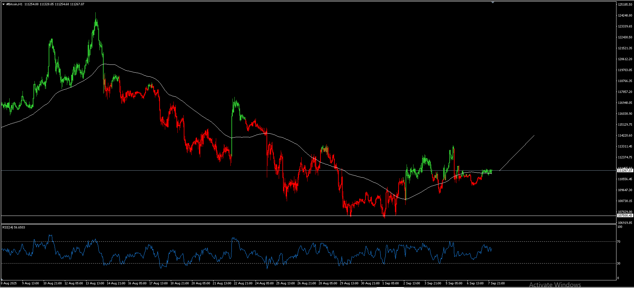This screenshot has height=288, width=634.
Task: Click the 7 Sep 21:00 time axis label
Action: pyautogui.click(x=496, y=283)
